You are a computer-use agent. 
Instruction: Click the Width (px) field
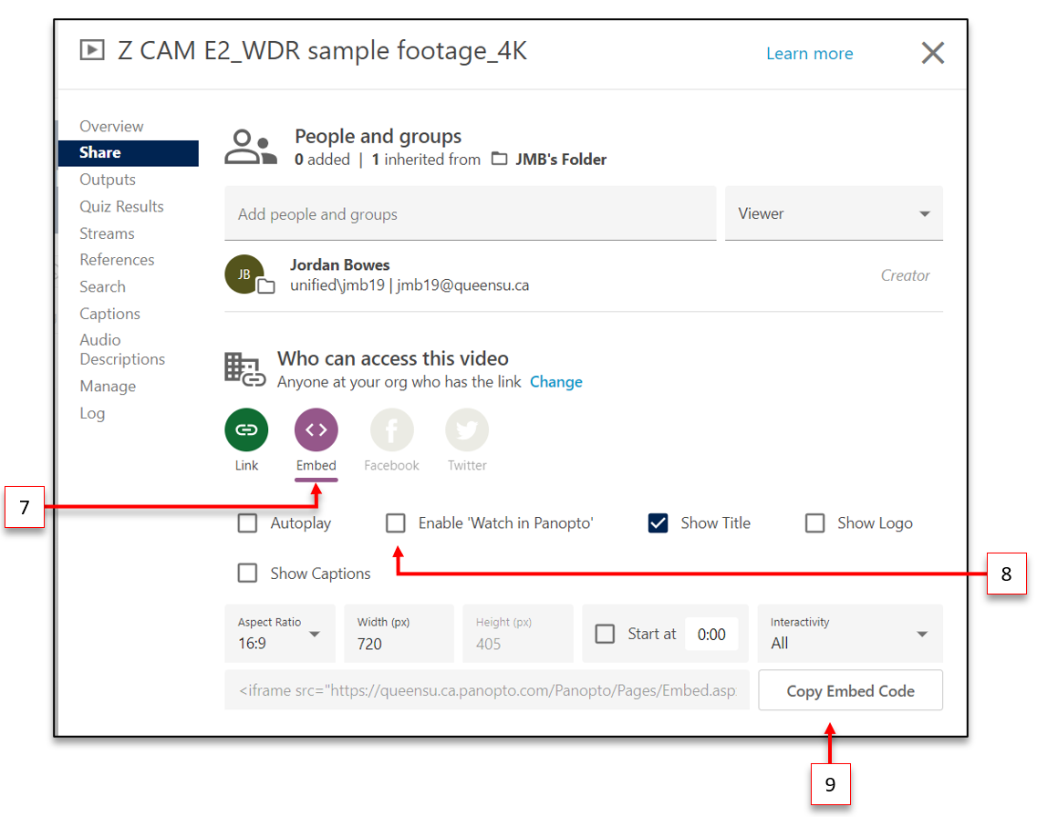click(x=399, y=633)
